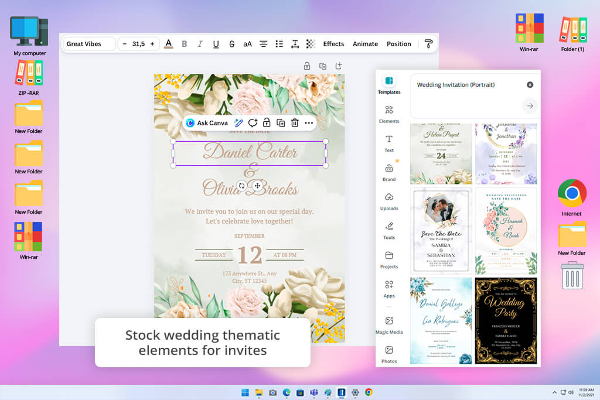
Task: Apply bulleted list formatting
Action: (x=279, y=44)
